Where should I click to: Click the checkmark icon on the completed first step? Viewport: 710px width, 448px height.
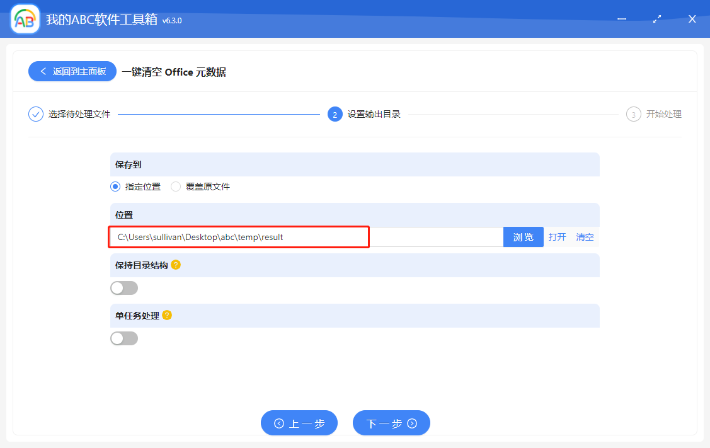(x=35, y=114)
